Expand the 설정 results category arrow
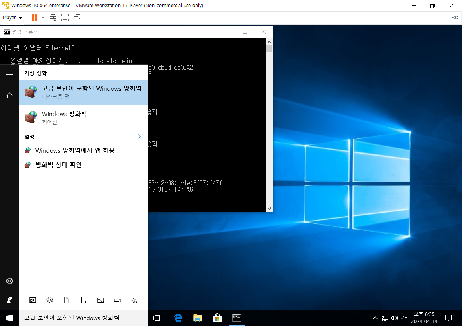462x326 pixels. pyautogui.click(x=139, y=137)
